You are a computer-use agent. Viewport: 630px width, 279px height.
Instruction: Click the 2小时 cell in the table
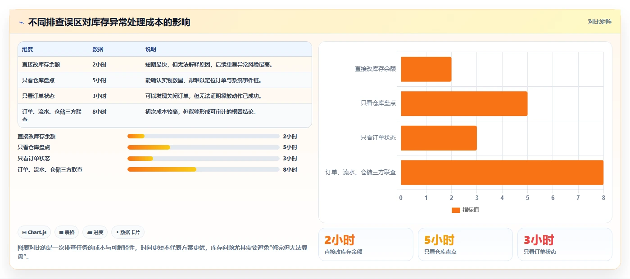[99, 65]
